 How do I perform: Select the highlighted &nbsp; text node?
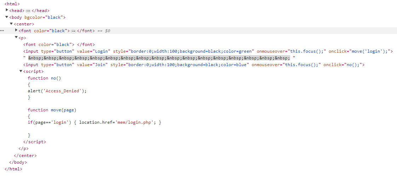(159, 58)
